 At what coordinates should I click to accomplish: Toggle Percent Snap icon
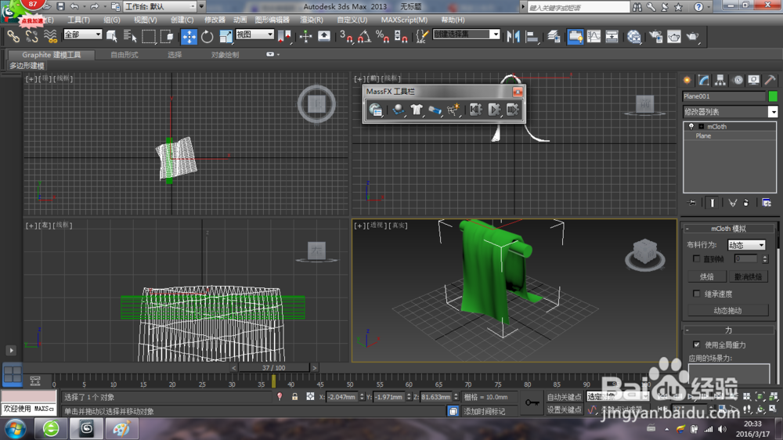[383, 37]
